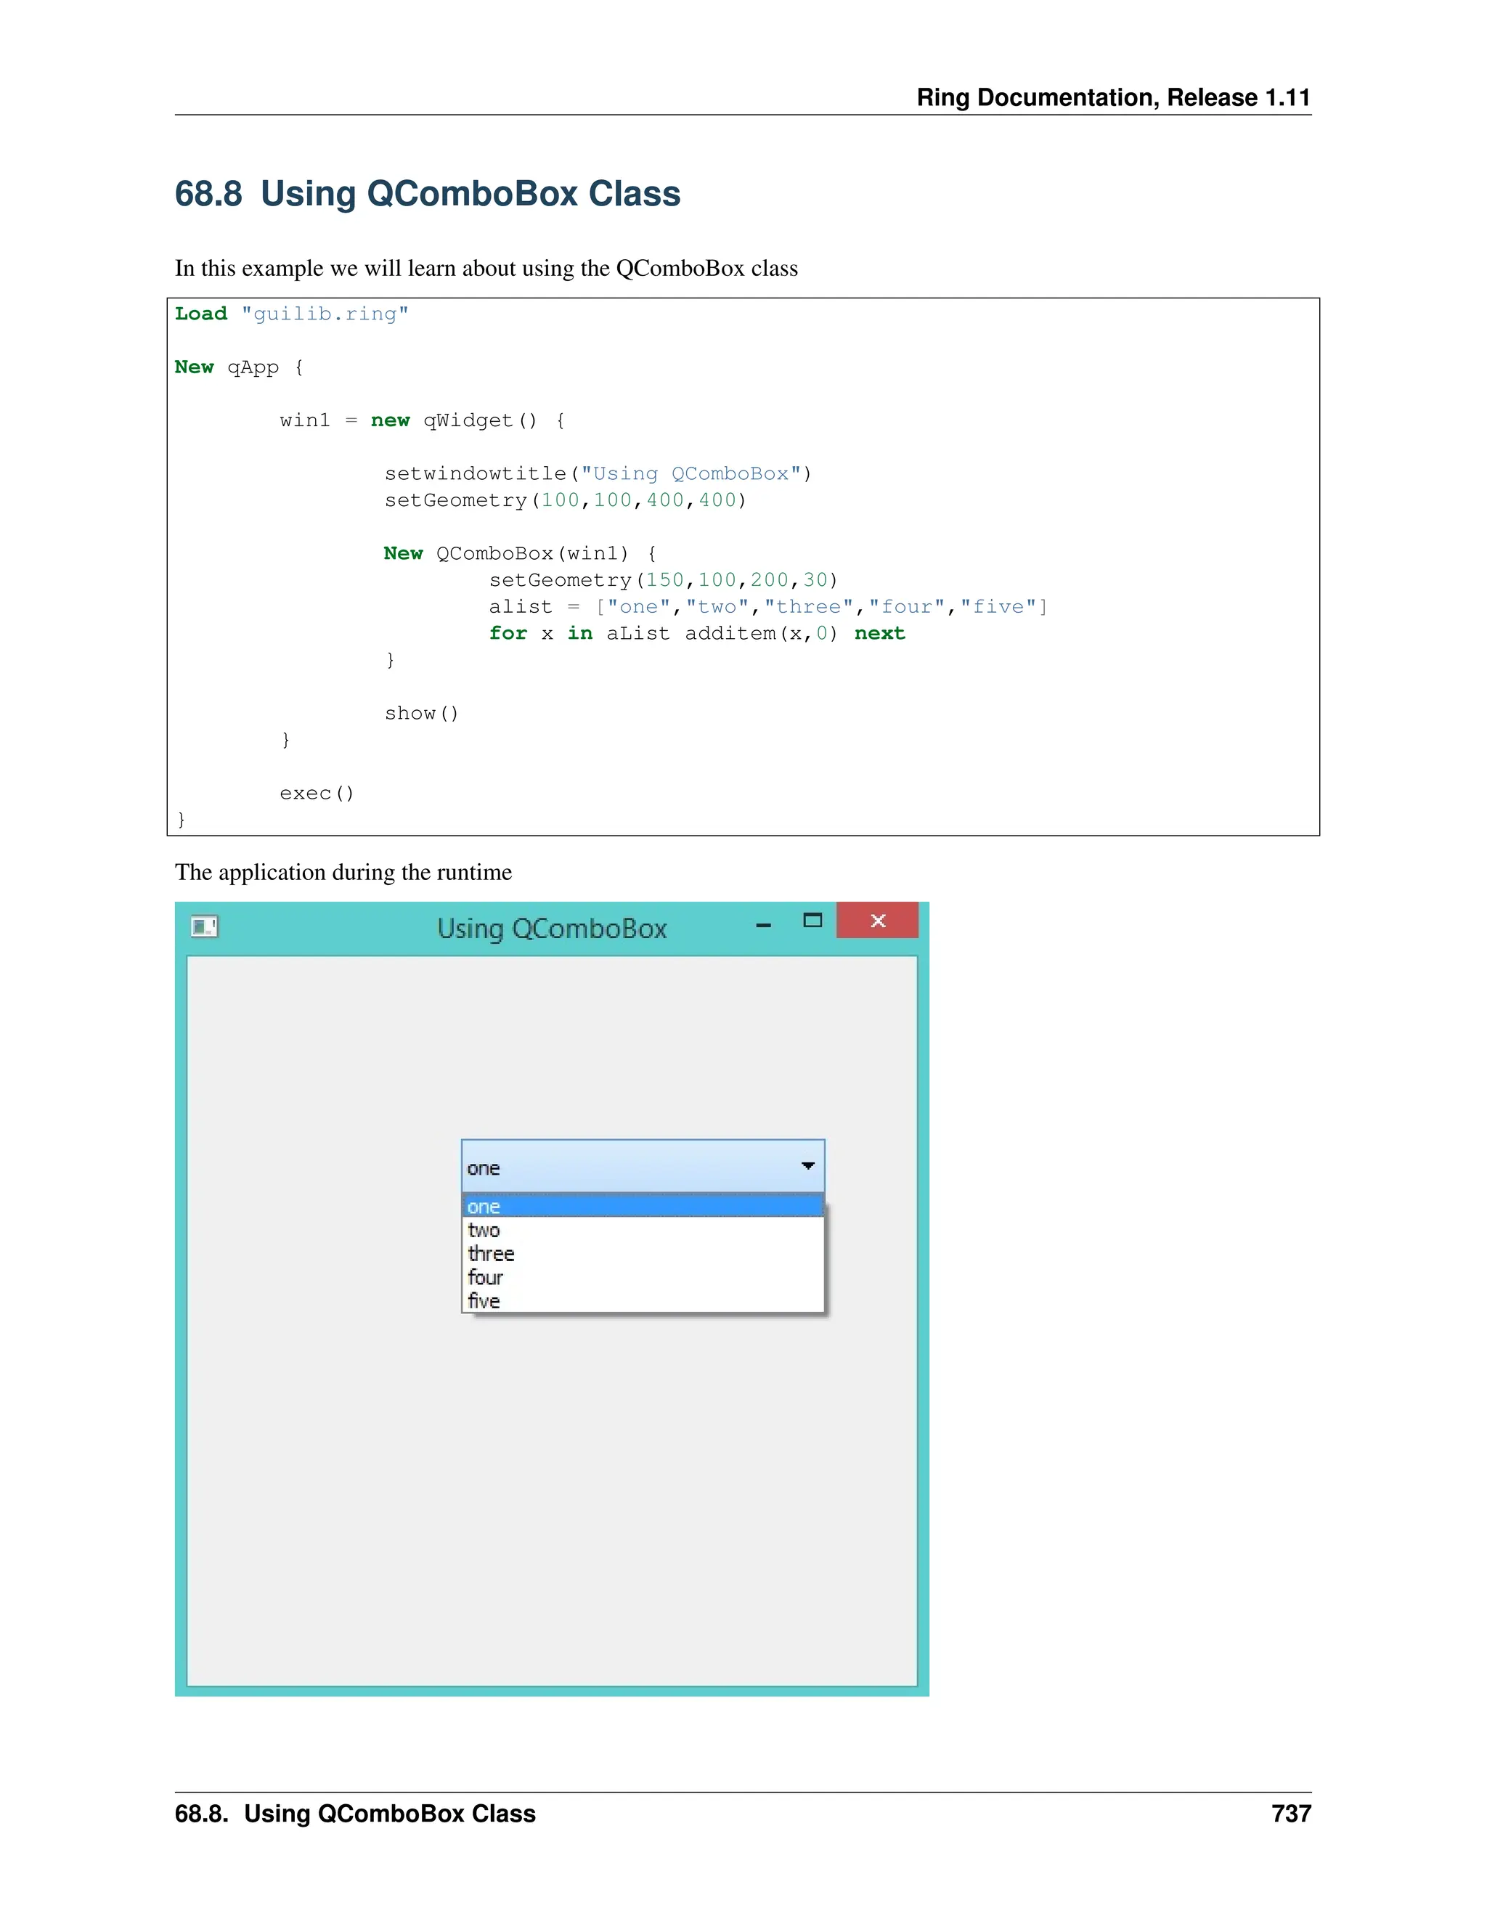Click the footer text 'Using QComboBox Class'
Viewport: 1487px width, 1924px height.
[389, 1813]
